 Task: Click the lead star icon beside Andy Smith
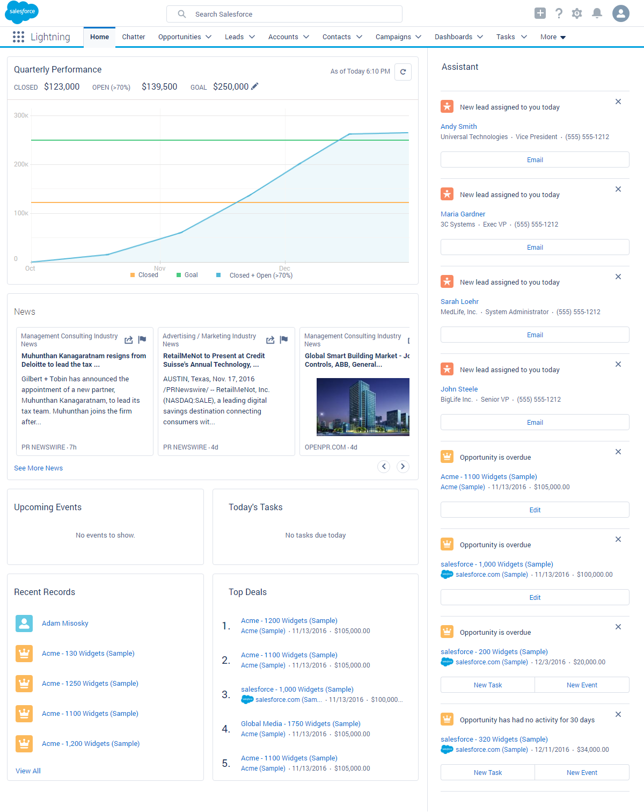(x=447, y=106)
